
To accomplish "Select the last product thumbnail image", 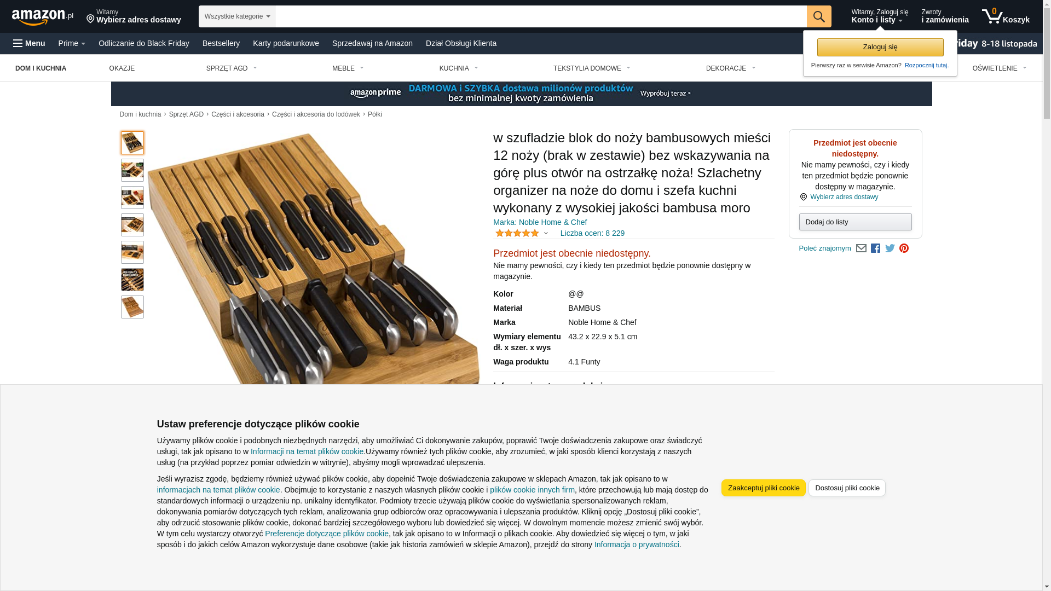I will (x=132, y=307).
